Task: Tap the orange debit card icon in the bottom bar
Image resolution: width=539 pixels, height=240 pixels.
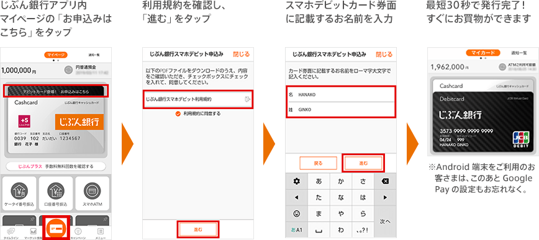Action: pos(56,229)
